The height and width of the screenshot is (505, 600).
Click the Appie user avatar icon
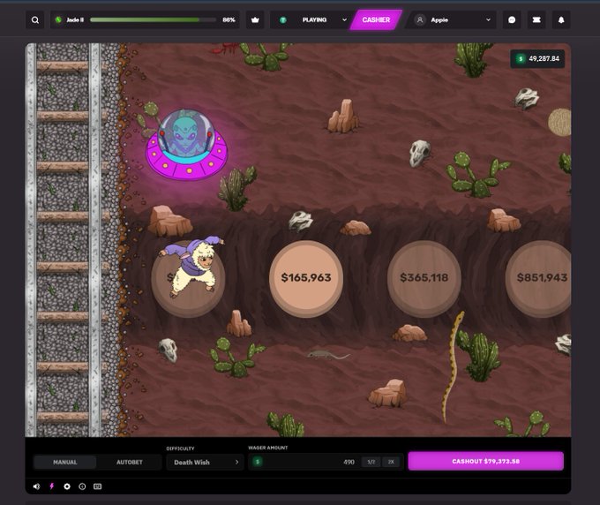[x=420, y=20]
